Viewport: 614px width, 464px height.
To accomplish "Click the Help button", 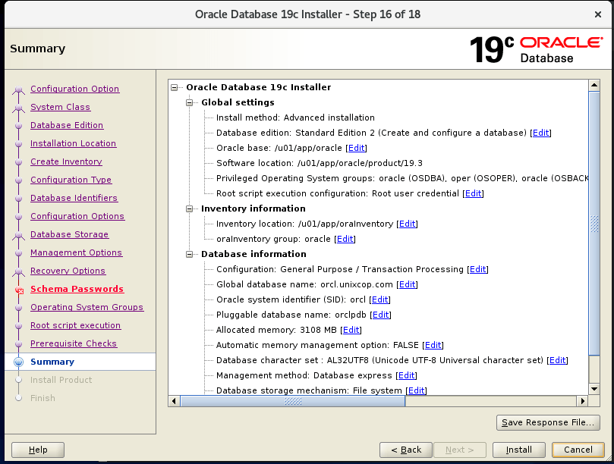I will (x=38, y=450).
